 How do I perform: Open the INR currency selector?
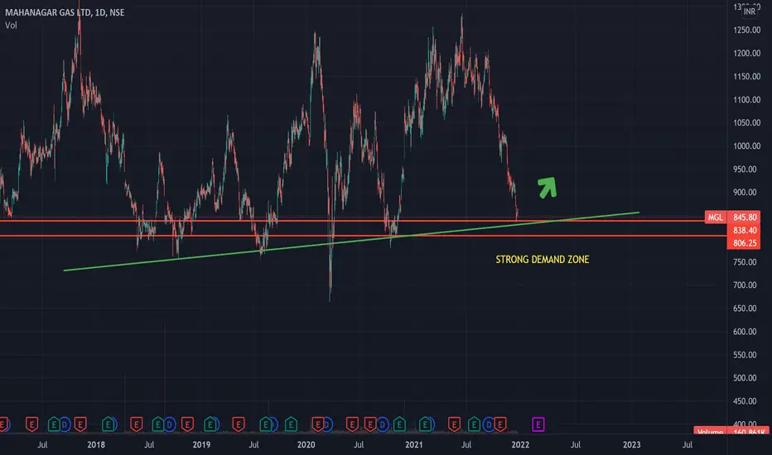750,12
